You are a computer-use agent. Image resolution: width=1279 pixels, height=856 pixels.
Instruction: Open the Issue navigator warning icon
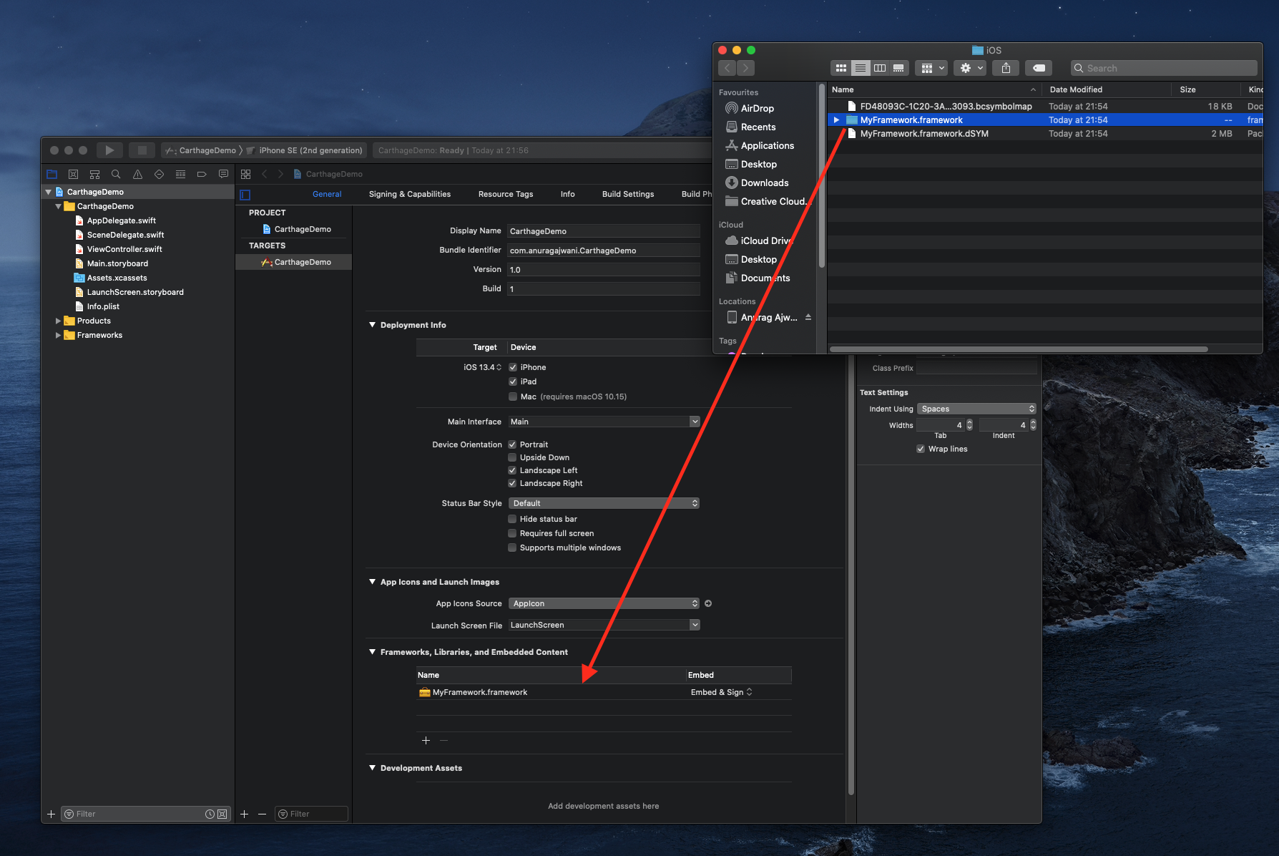(137, 174)
